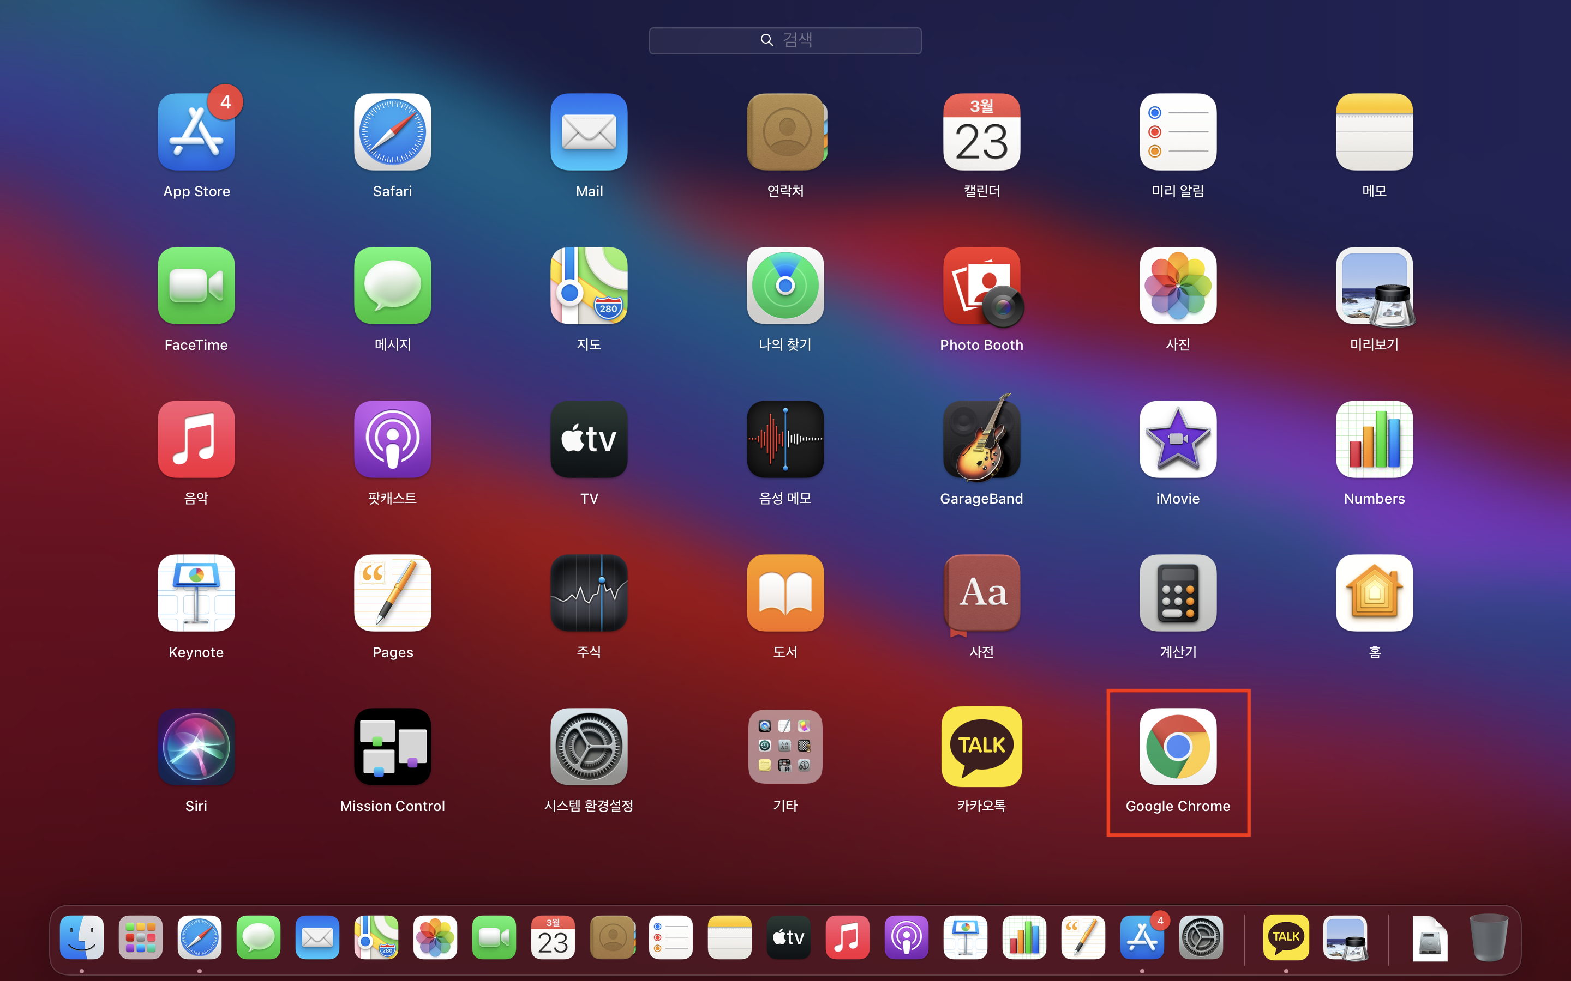Launch 사전 (Dictionary) app
Viewport: 1571px width, 981px height.
[981, 593]
